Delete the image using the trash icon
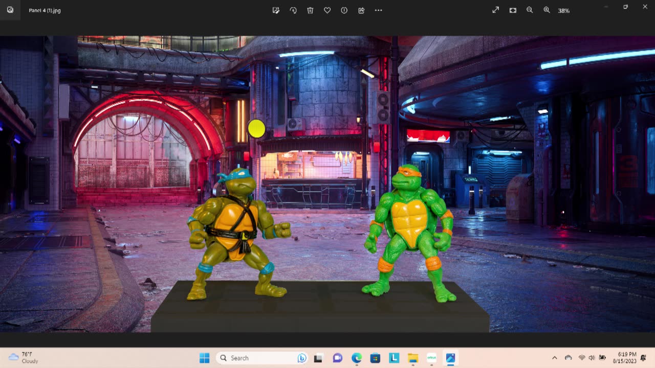Screen dimensions: 655x368 310,10
